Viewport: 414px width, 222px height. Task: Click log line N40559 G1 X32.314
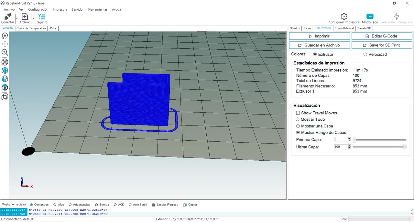tap(68, 214)
